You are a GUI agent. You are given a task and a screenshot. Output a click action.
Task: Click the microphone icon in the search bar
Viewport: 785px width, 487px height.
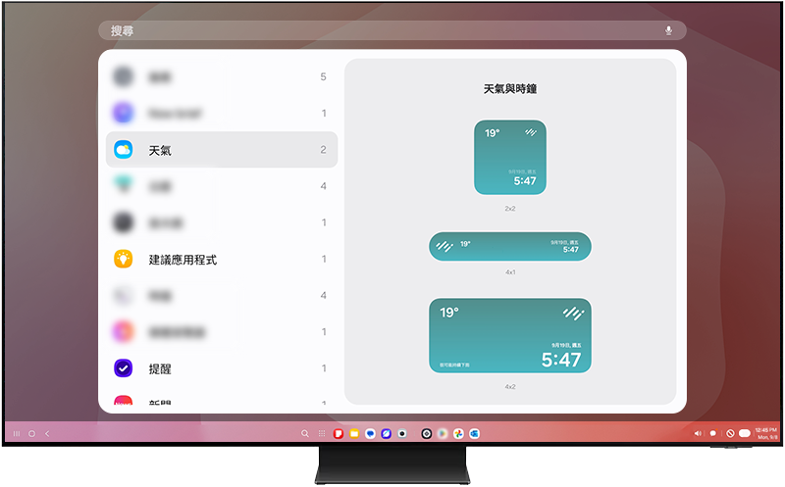coord(668,30)
